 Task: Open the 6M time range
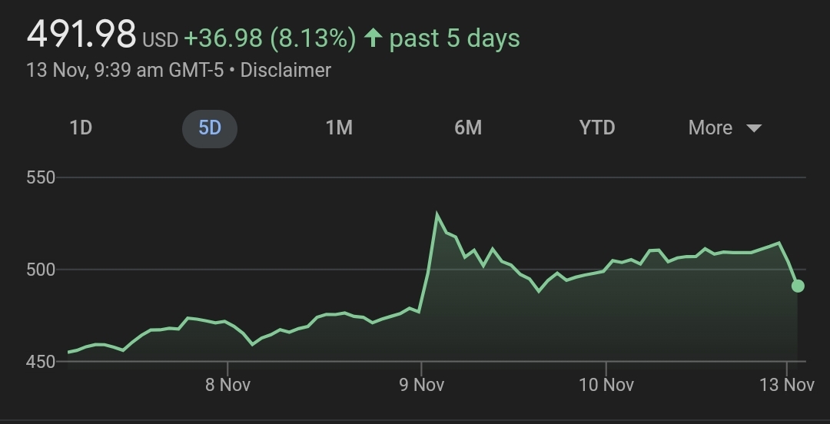tap(468, 128)
